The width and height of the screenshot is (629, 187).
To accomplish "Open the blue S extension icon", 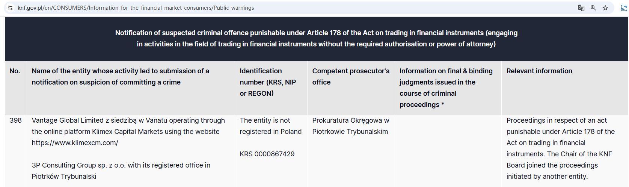I will (624, 8).
